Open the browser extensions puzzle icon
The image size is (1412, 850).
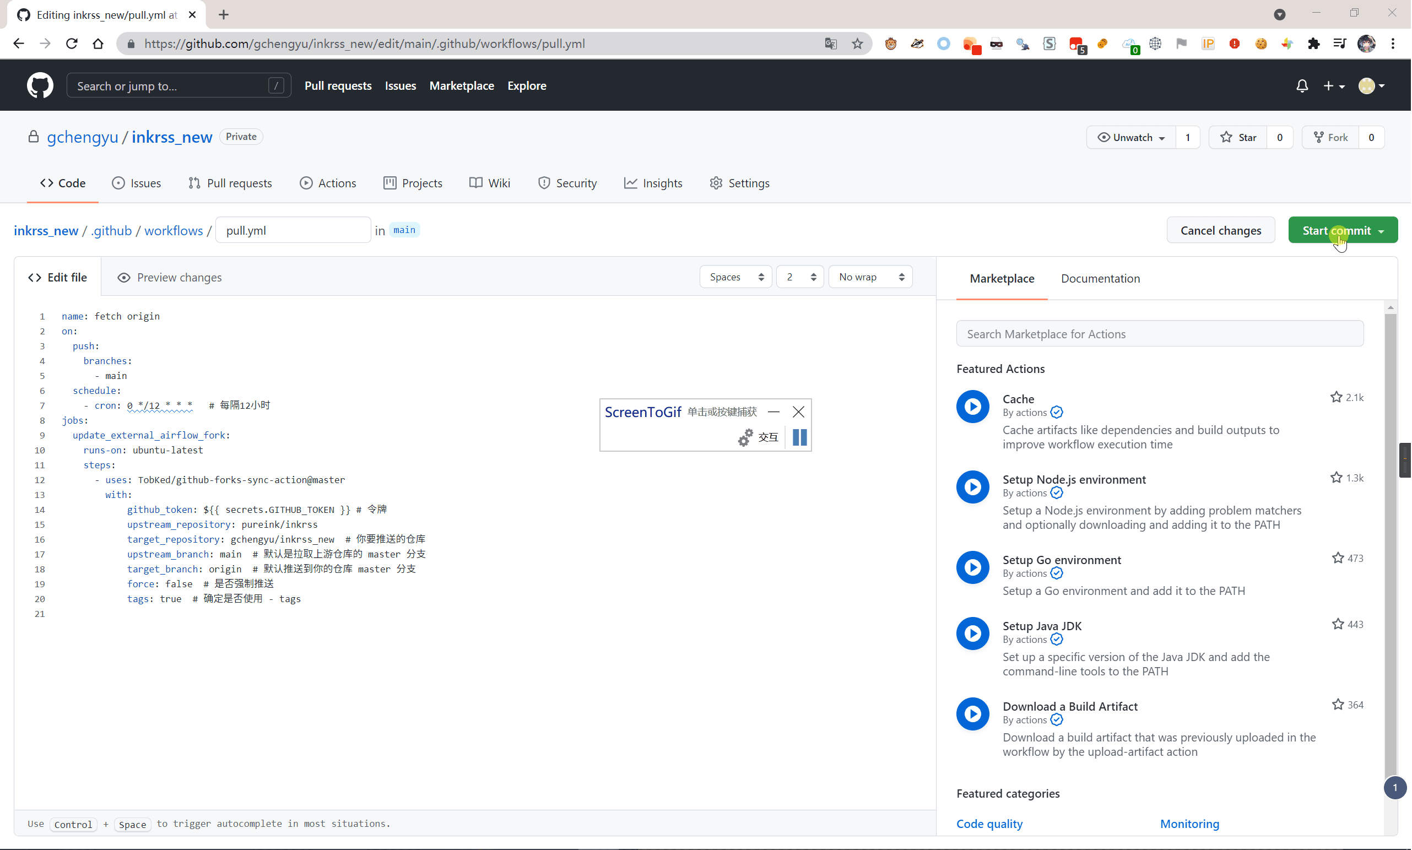[1313, 44]
